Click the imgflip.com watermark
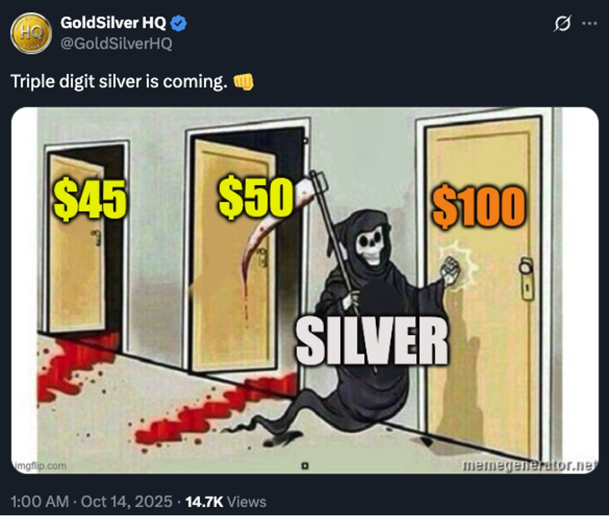This screenshot has height=516, width=609. 40,465
